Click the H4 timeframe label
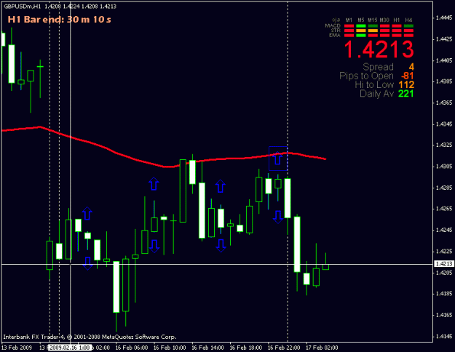The height and width of the screenshot is (352, 455). (408, 20)
